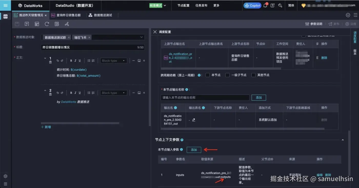Click the query help document icon in toolbar
Viewport: 359px width, 188px height.
[x=57, y=24]
